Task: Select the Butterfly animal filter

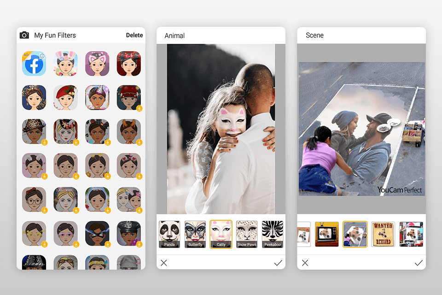Action: pos(195,233)
